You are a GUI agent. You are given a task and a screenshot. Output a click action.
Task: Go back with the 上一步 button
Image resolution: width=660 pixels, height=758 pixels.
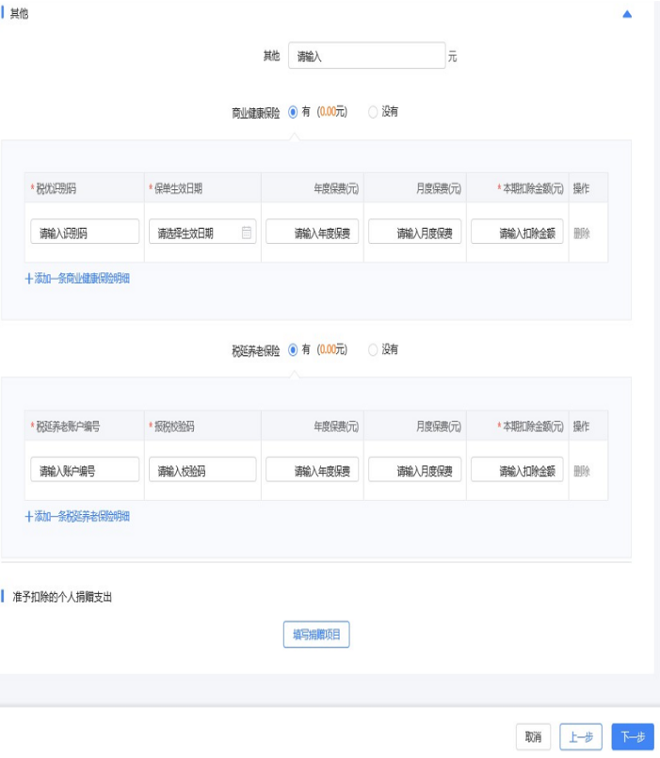tap(580, 737)
